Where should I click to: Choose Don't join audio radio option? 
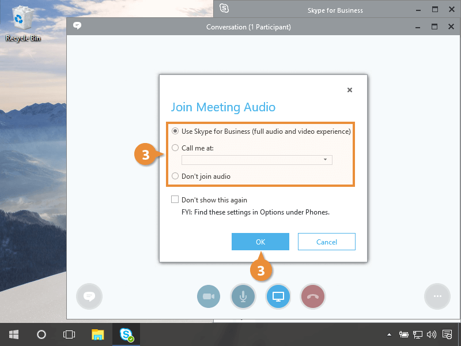pyautogui.click(x=175, y=176)
